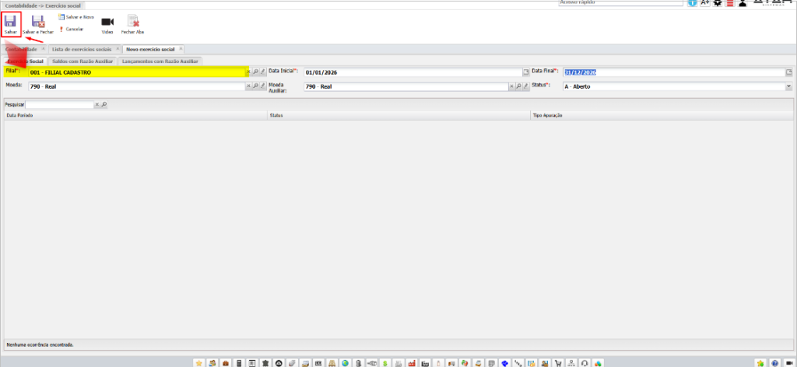Image resolution: width=797 pixels, height=367 pixels.
Task: Open the Lista de exercícios sociais tab
Action: 81,49
